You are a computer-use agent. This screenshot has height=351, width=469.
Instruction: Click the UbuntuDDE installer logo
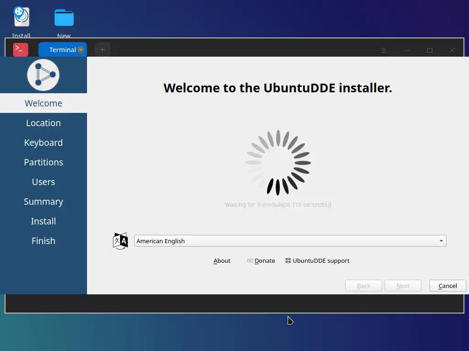click(44, 75)
